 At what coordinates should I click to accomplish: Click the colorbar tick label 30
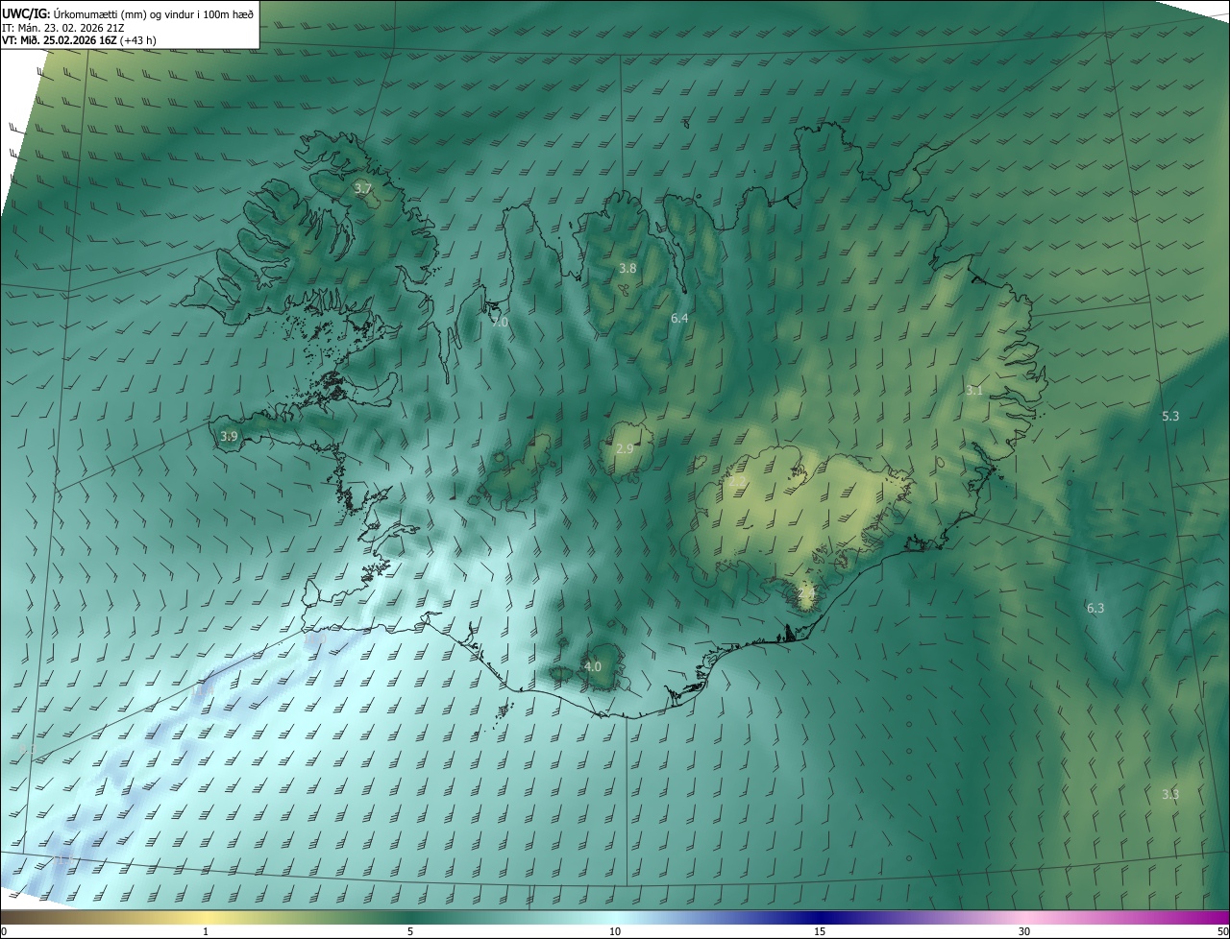[x=1024, y=931]
